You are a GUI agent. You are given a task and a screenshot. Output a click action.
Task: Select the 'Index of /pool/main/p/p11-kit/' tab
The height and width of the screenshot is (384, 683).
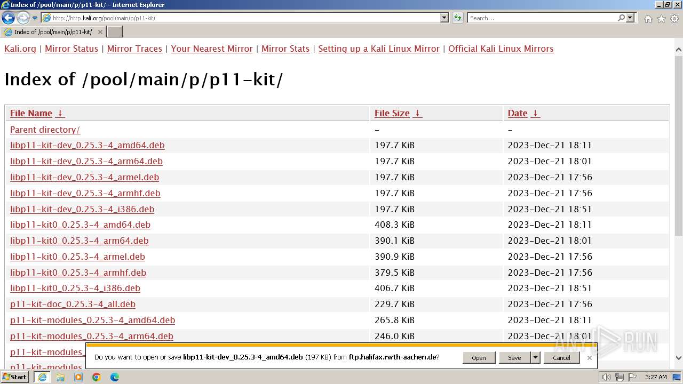point(53,32)
